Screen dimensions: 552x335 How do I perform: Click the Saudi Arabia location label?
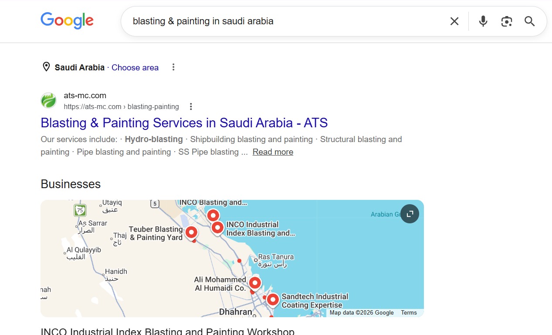point(80,67)
